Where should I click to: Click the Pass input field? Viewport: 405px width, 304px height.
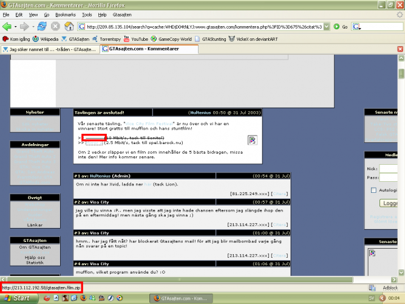click(x=388, y=178)
